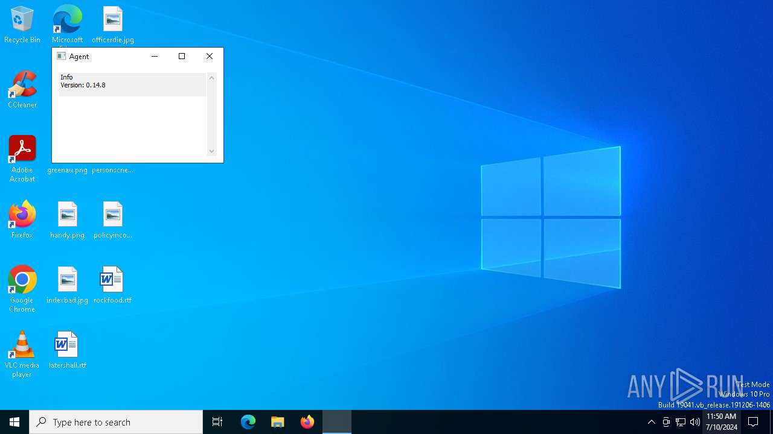Select the handy.png file icon
This screenshot has width=773, height=434.
click(67, 220)
